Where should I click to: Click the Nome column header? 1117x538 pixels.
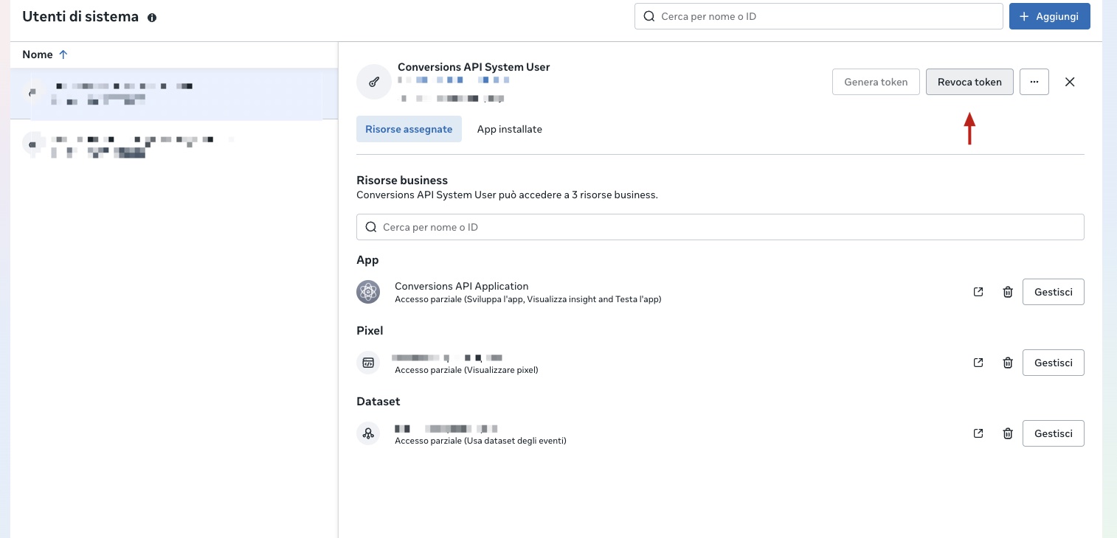click(x=38, y=55)
